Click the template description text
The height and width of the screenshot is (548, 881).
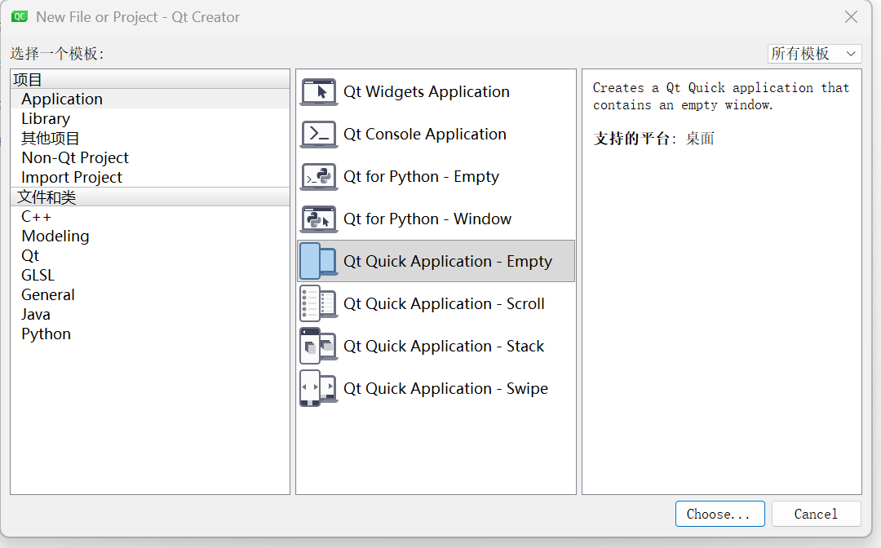pos(721,96)
